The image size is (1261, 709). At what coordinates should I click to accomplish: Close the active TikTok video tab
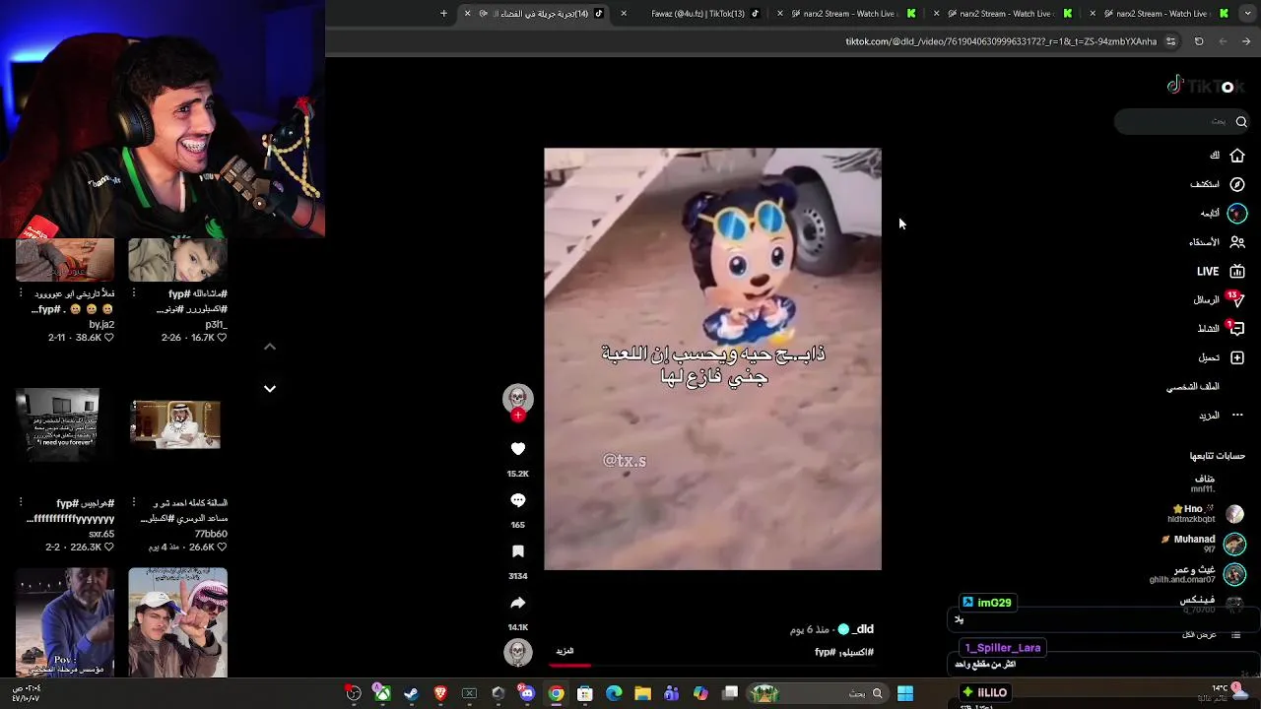(x=467, y=13)
